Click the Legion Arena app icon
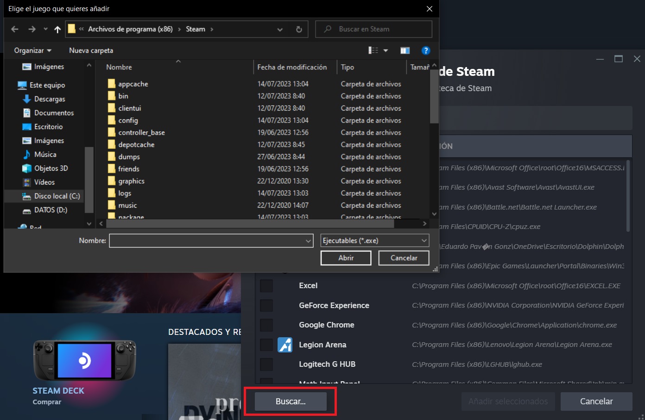This screenshot has height=420, width=645. coord(285,345)
